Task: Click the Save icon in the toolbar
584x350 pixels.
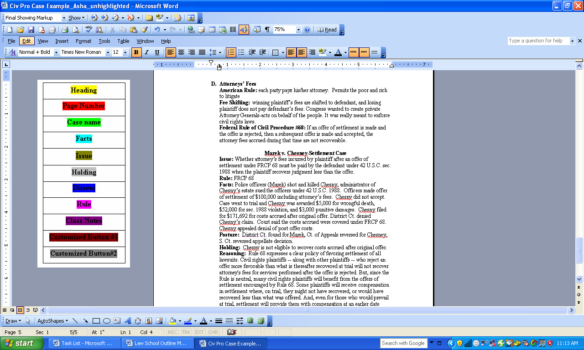Action: tap(31, 30)
